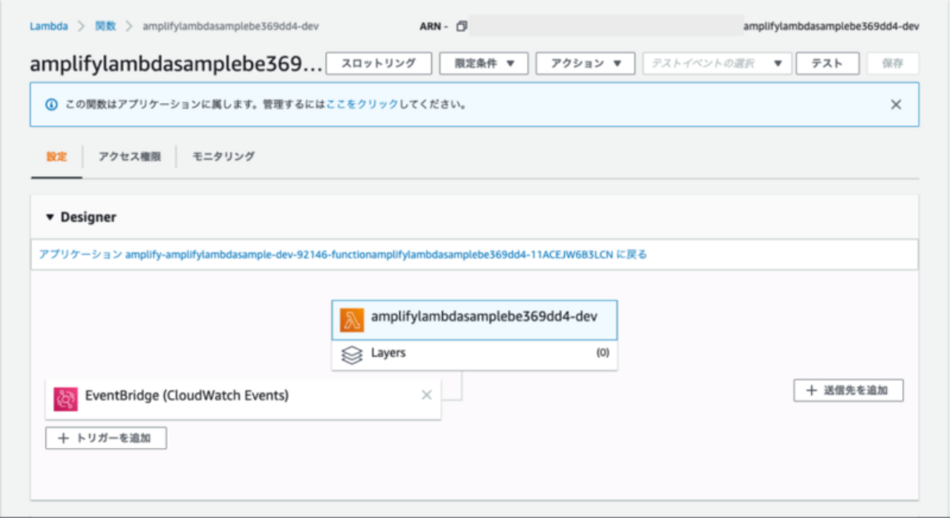The height and width of the screenshot is (518, 950).
Task: Click the orange Lambda function icon
Action: click(x=351, y=320)
